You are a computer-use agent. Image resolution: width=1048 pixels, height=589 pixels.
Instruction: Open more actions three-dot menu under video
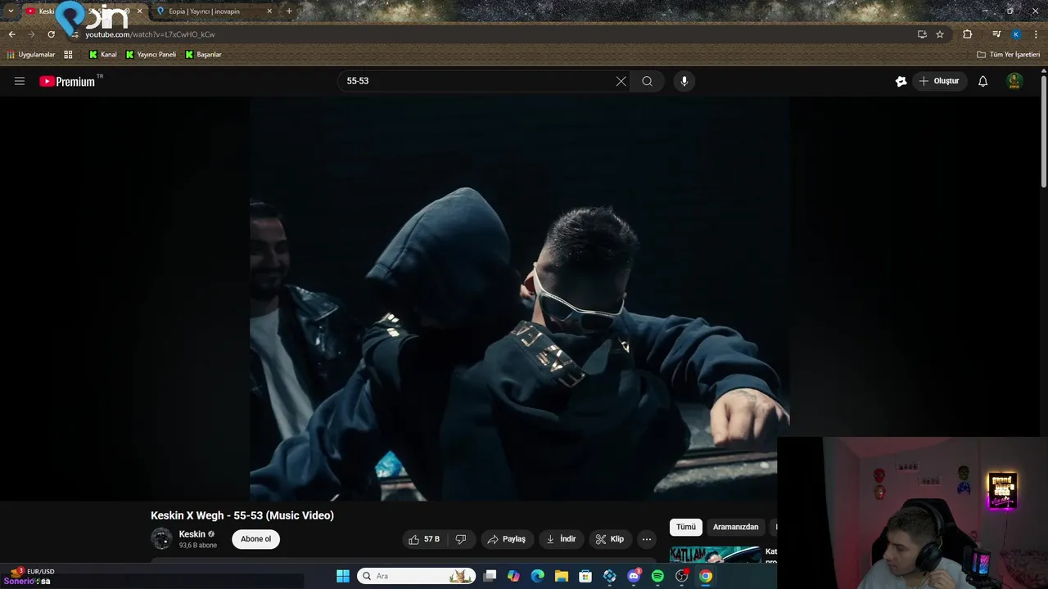[647, 539]
